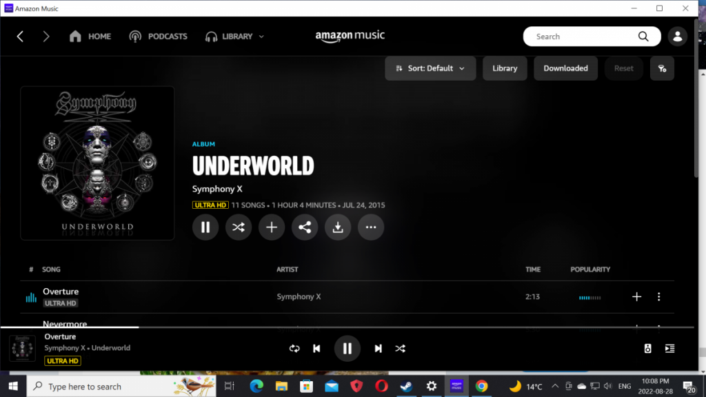The height and width of the screenshot is (397, 706).
Task: Open the Opera browser from the taskbar
Action: pos(381,386)
